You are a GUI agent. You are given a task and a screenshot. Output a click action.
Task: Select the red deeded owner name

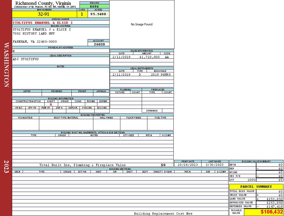(x=42, y=23)
